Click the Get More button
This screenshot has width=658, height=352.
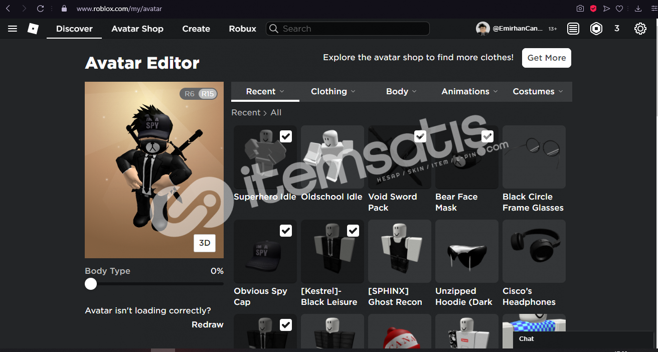tap(547, 58)
